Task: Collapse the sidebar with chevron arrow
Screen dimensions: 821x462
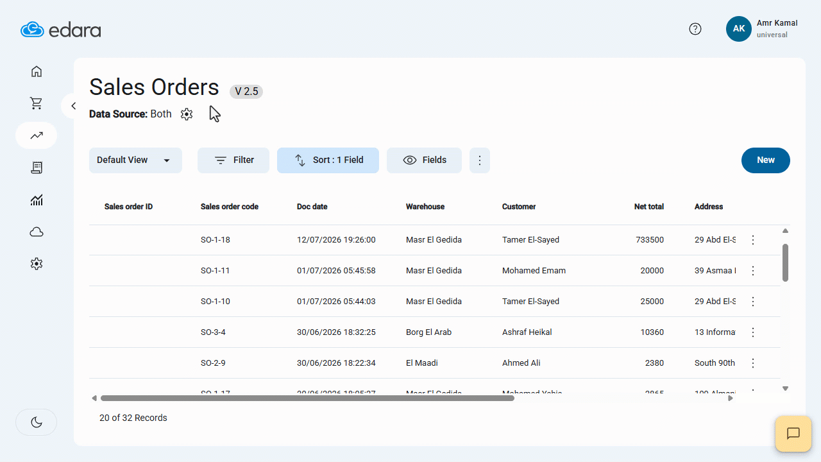Action: [73, 106]
